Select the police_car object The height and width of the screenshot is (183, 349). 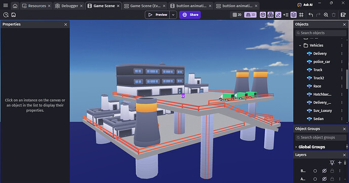point(322,62)
